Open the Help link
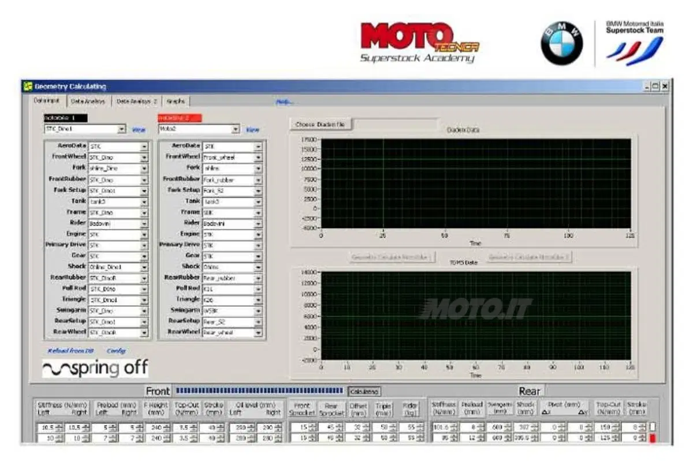693x461 pixels. [285, 102]
